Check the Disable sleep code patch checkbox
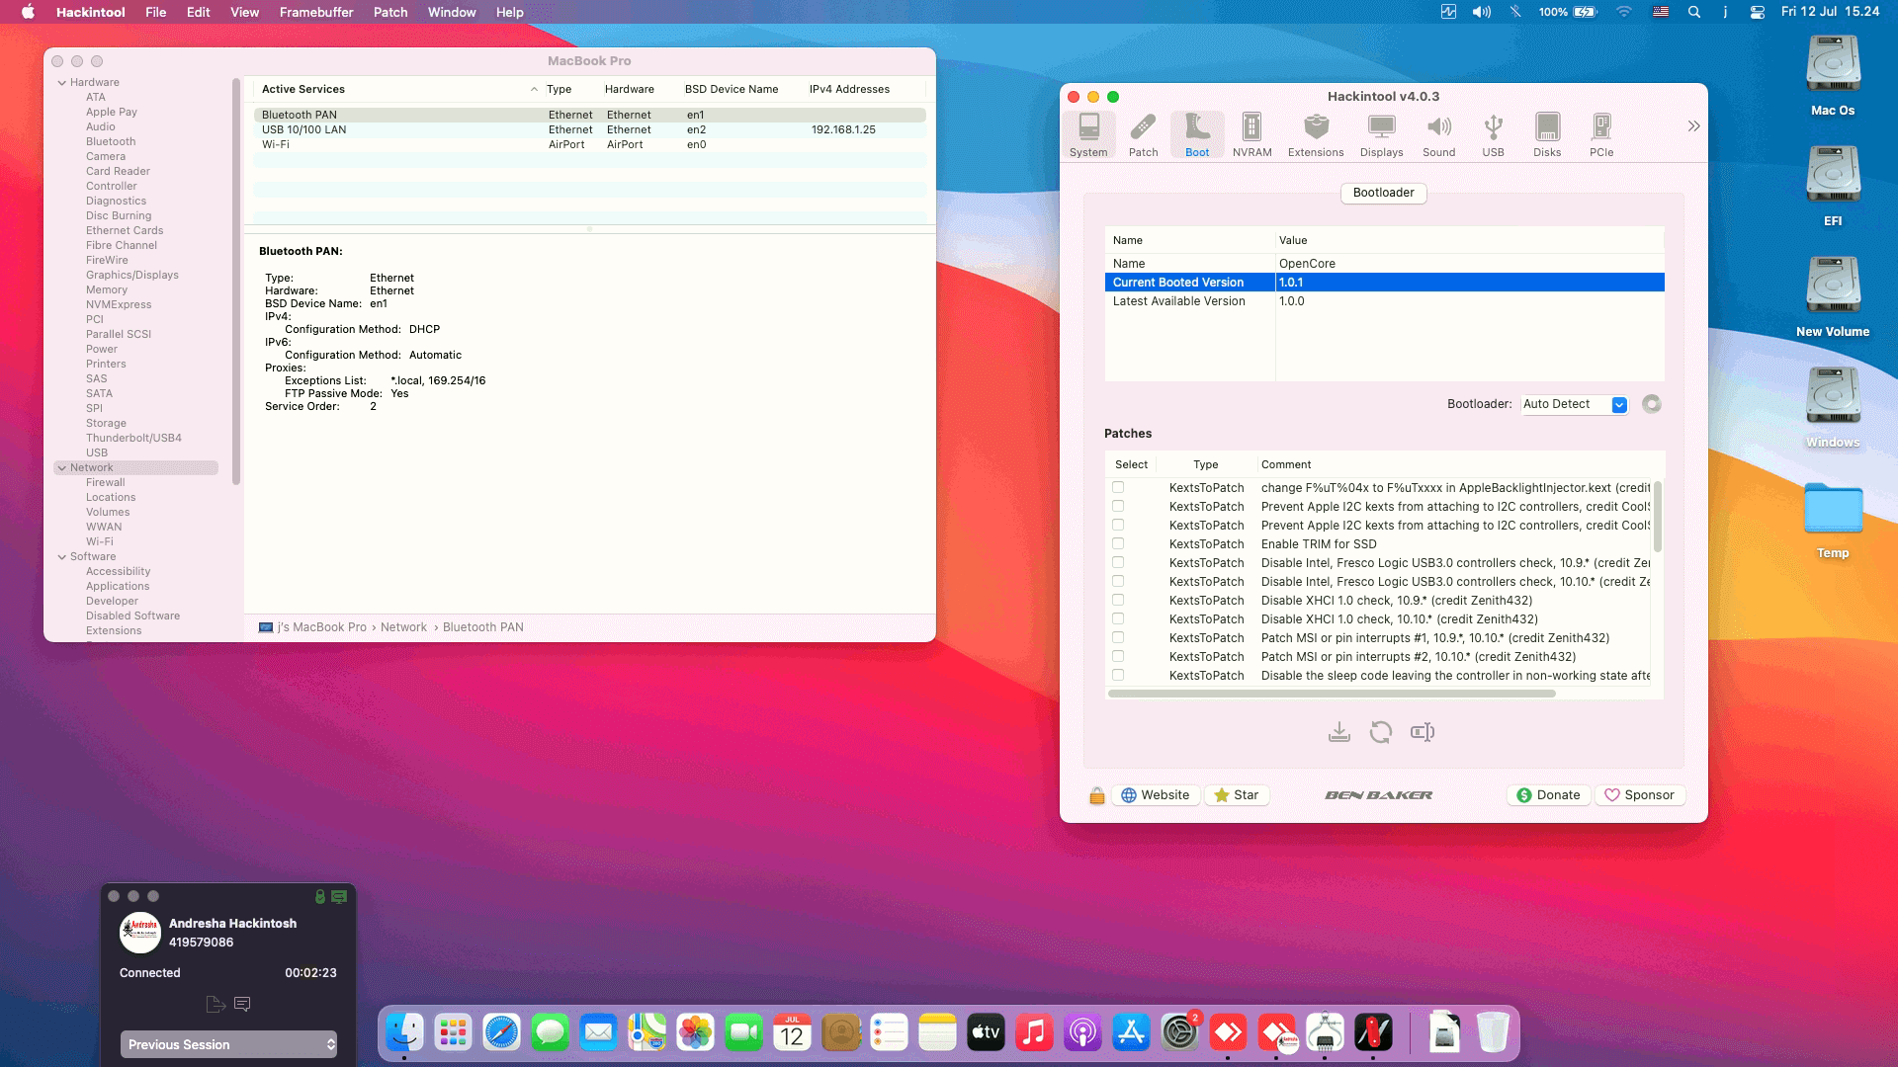 tap(1118, 675)
